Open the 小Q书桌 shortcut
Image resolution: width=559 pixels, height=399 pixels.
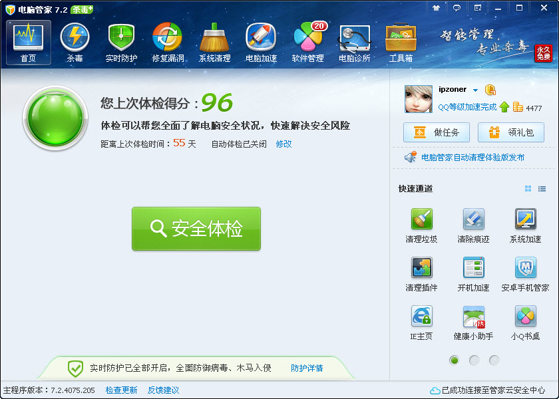click(526, 323)
